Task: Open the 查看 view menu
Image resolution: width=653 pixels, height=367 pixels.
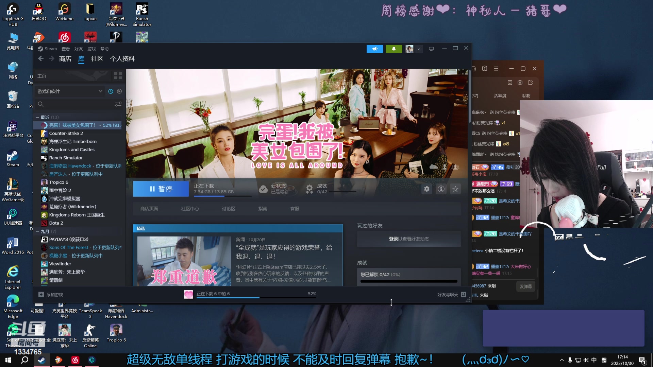Action: 65,49
